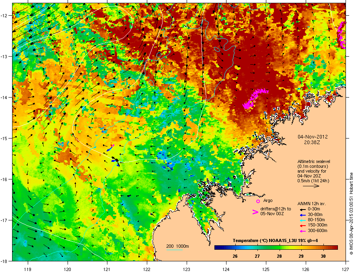Image resolution: width=354 pixels, height=273 pixels.
Task: Click the longitude axis label 122
Action: point(147,269)
